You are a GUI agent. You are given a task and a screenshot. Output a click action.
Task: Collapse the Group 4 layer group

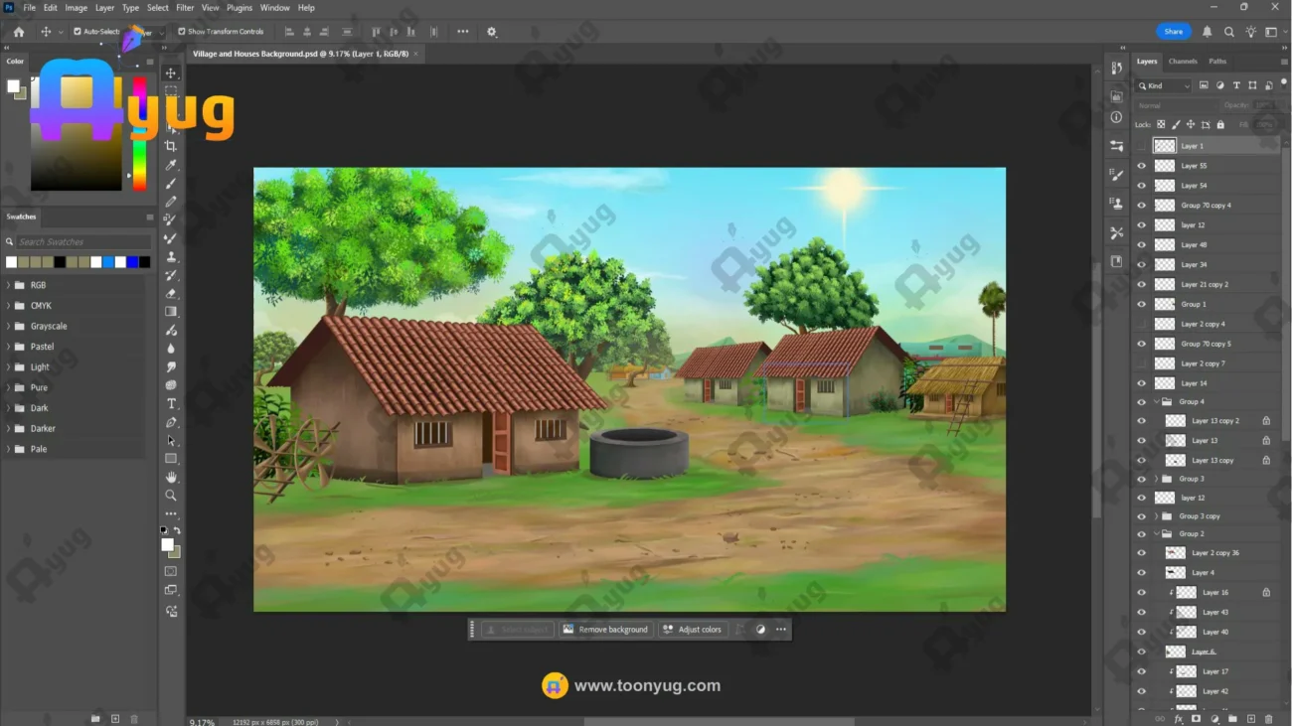pos(1157,402)
